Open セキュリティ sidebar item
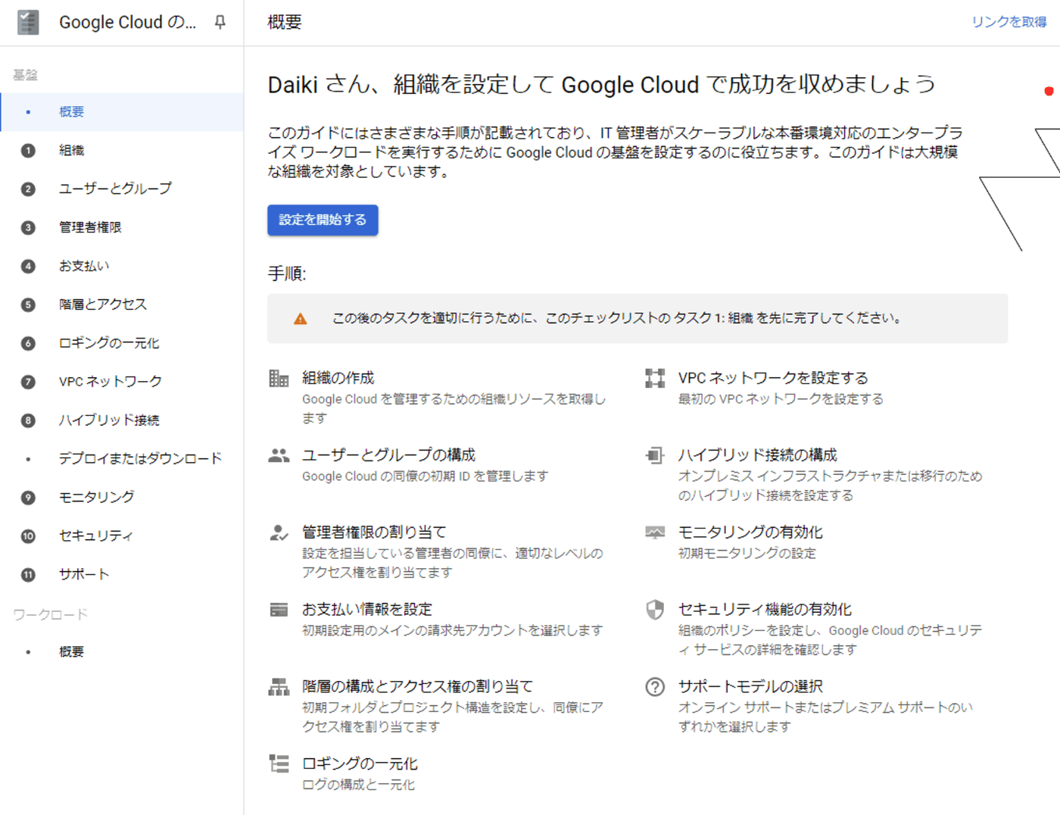Screen dimensions: 1060x815 coord(122,536)
